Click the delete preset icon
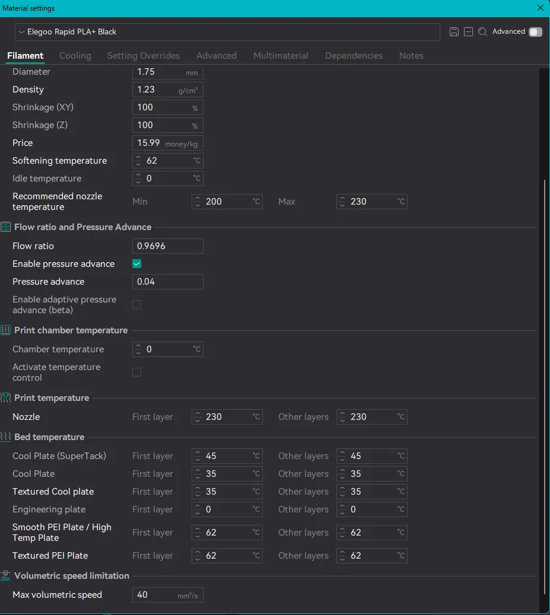This screenshot has width=550, height=615. click(x=468, y=32)
